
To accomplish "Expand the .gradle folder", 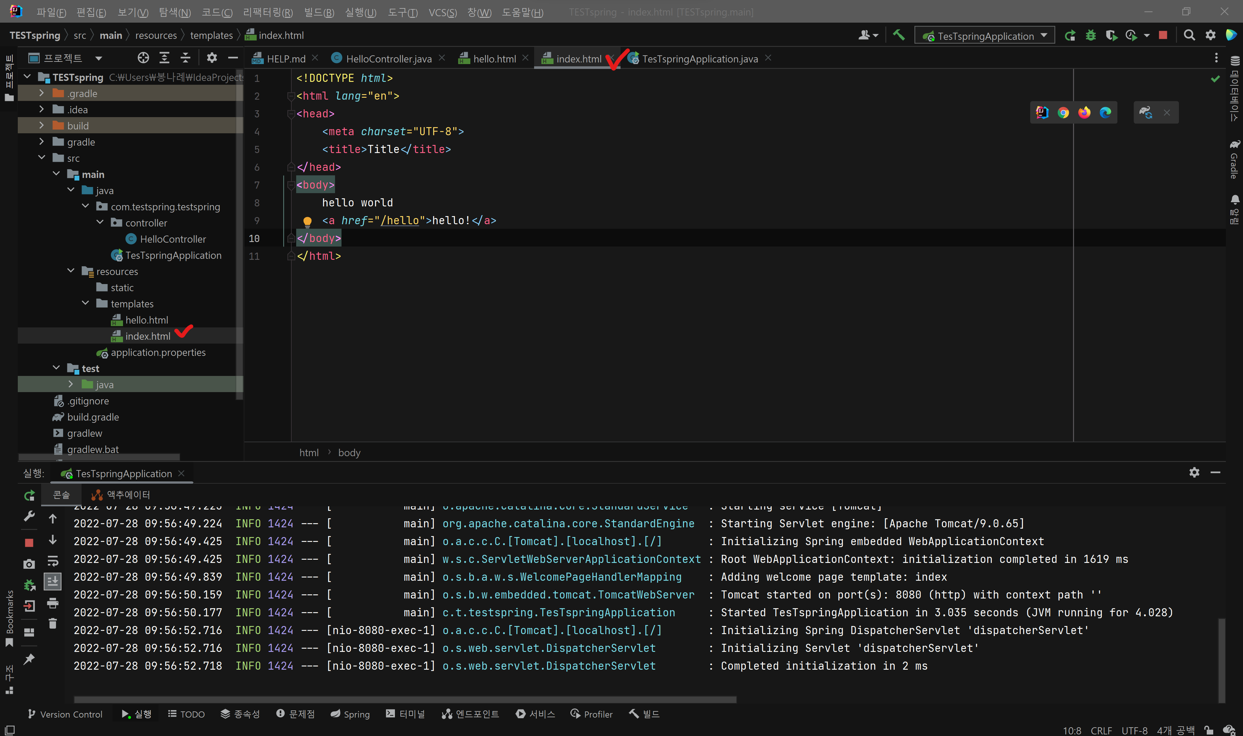I will pyautogui.click(x=42, y=93).
